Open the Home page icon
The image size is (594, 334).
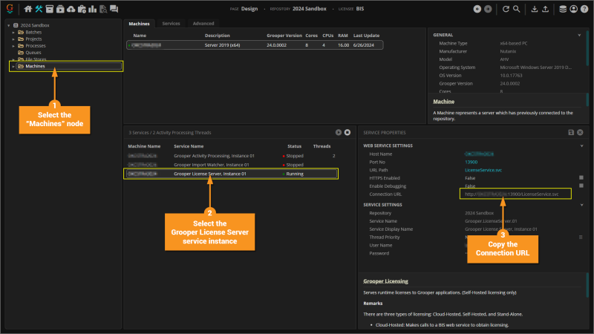pos(28,9)
